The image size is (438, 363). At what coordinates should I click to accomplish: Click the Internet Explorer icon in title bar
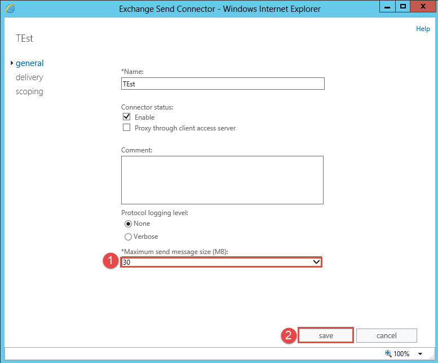10,8
